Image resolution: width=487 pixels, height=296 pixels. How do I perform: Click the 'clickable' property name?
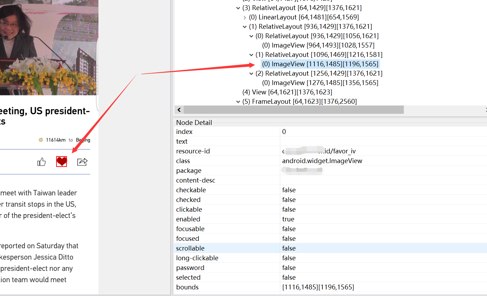(x=189, y=209)
